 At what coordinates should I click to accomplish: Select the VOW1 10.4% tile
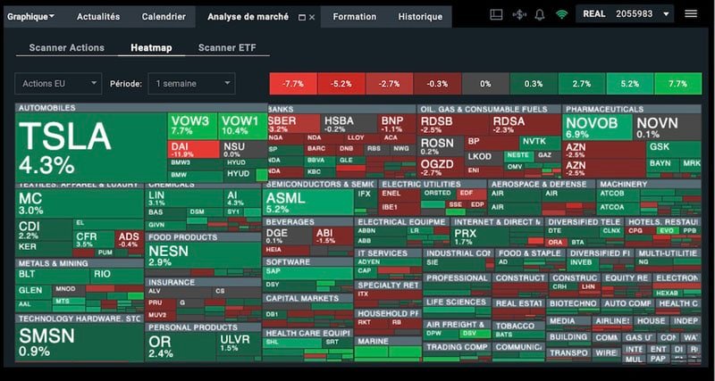click(x=242, y=126)
